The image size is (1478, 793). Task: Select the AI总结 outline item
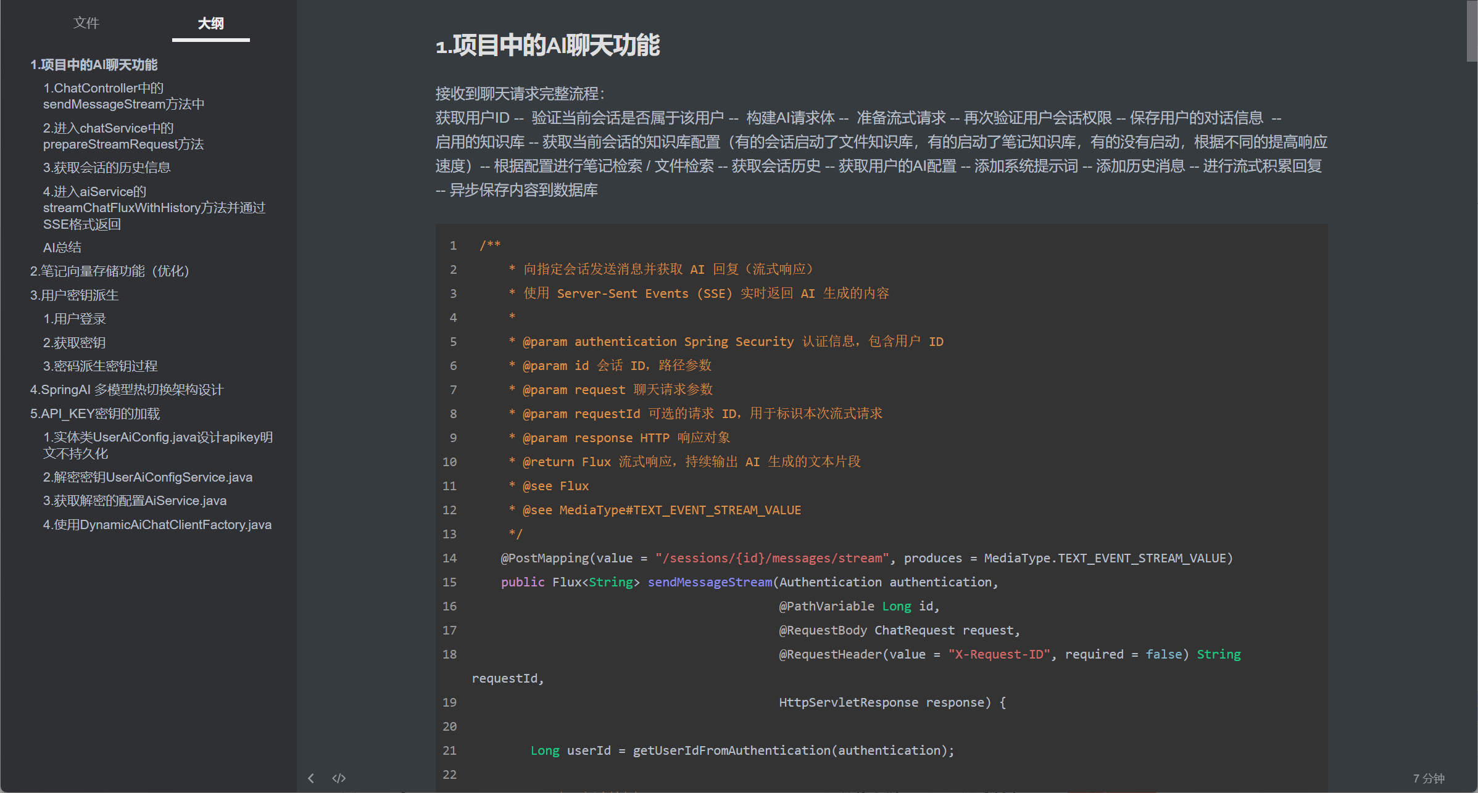62,248
